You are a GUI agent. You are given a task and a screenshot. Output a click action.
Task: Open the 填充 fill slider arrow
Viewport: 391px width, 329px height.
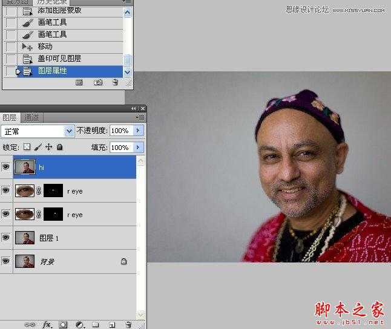click(138, 148)
